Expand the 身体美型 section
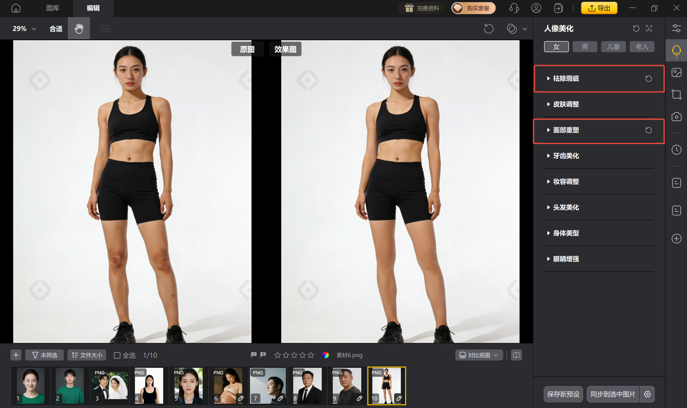Viewport: 687px width, 408px height. click(566, 233)
